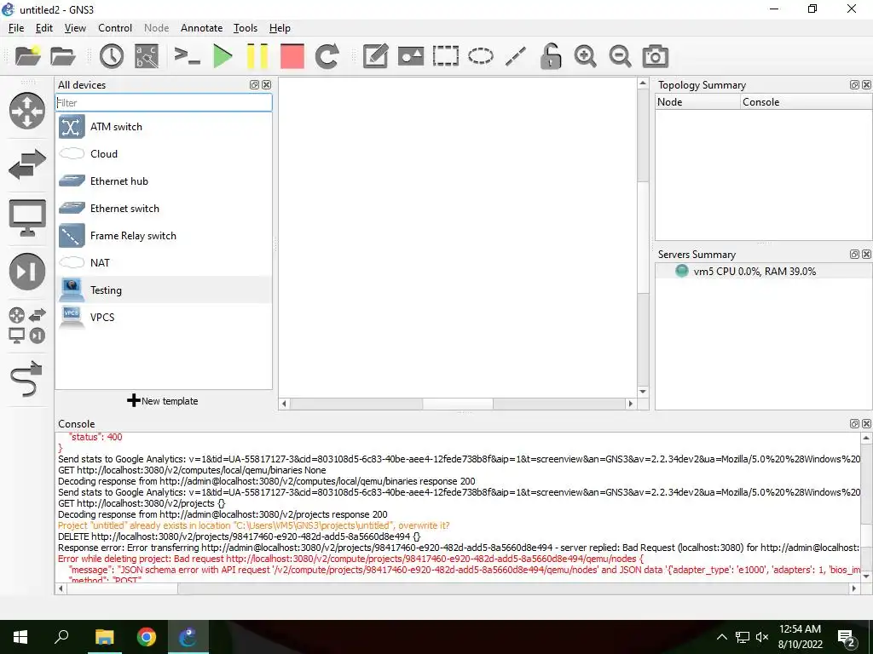873x654 pixels.
Task: Browse security devices sidebar icon
Action: 27,272
